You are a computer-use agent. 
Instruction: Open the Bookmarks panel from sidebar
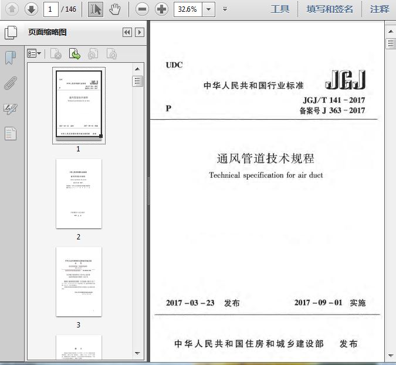point(11,58)
